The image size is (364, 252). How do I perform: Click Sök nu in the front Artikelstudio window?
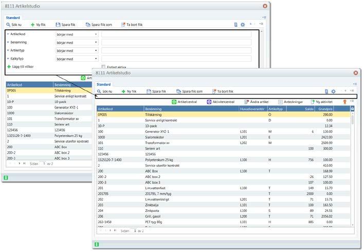[105, 92]
